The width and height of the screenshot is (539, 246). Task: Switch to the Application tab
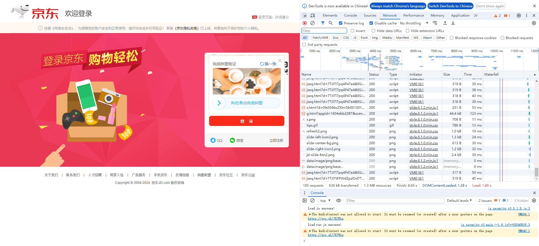[x=460, y=15]
